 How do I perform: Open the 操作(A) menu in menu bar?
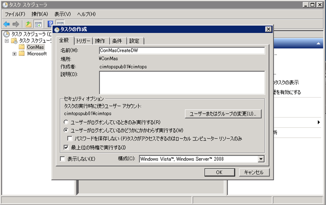pos(40,14)
